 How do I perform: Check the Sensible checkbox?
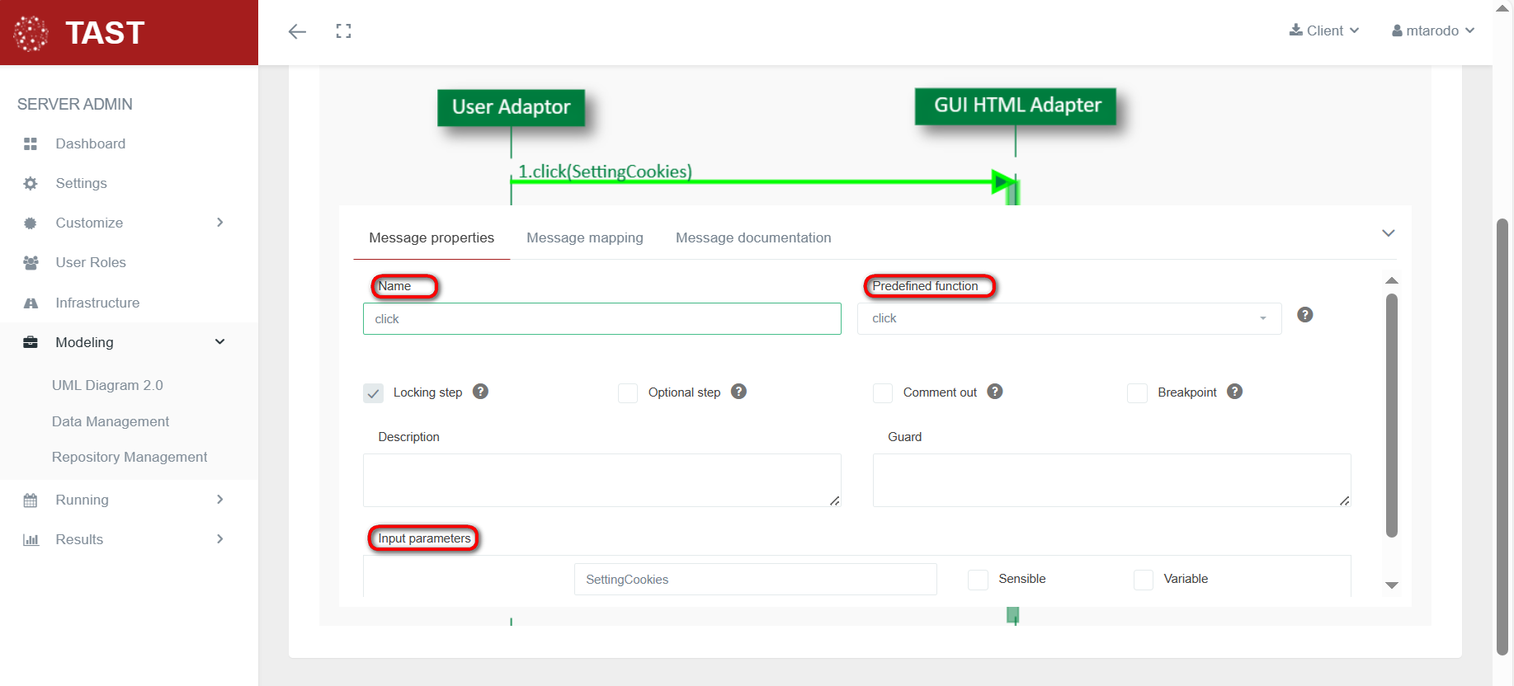[x=978, y=580]
